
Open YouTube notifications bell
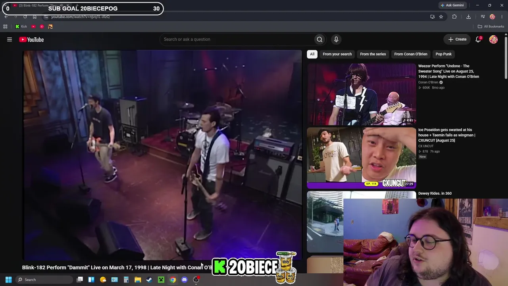(478, 39)
